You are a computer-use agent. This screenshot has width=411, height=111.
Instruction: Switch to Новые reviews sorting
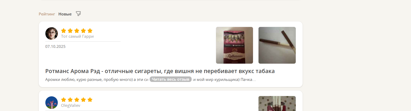[65, 14]
